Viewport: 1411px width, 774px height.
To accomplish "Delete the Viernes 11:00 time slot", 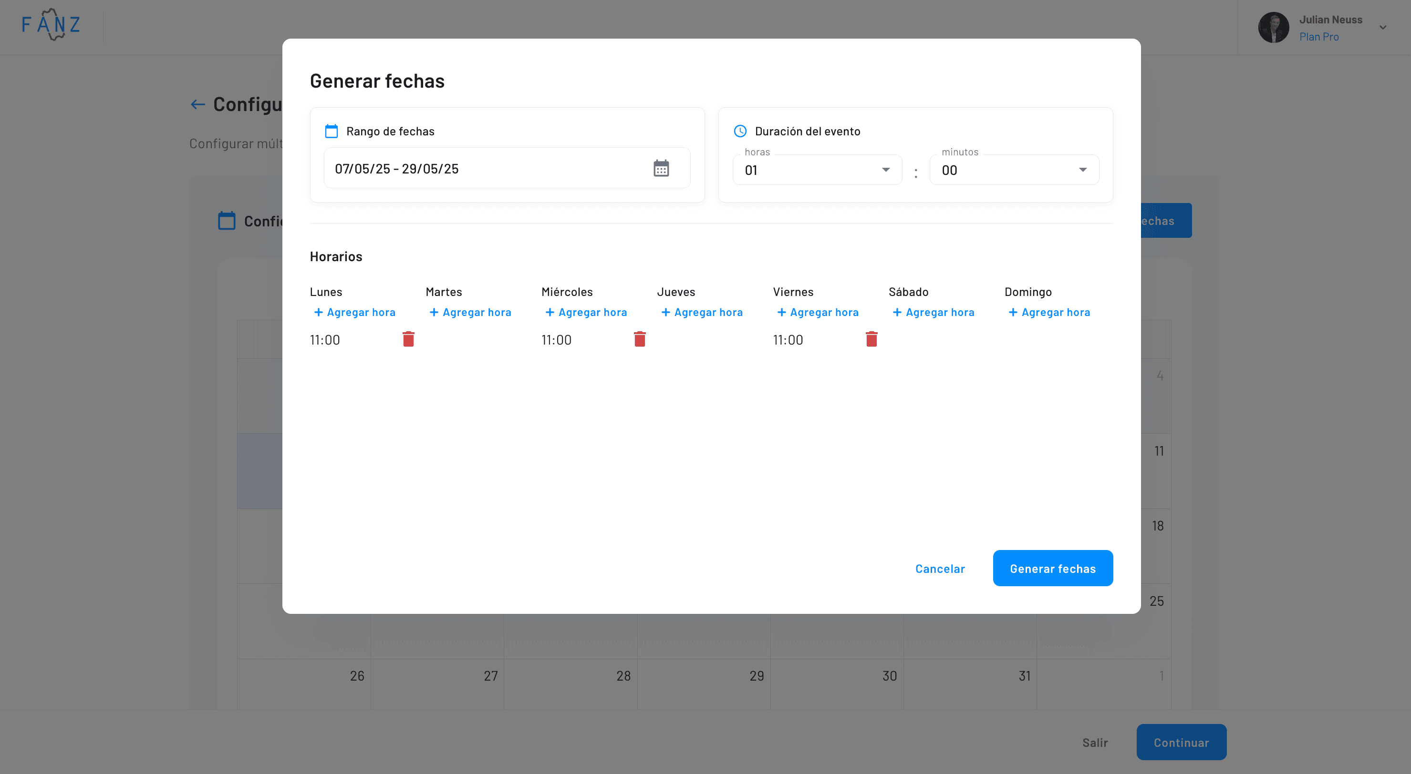I will point(871,339).
